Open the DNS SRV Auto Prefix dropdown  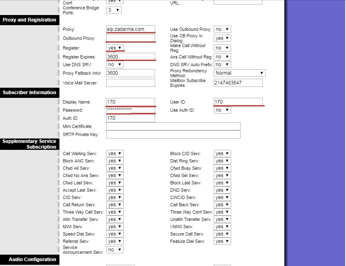(222, 65)
